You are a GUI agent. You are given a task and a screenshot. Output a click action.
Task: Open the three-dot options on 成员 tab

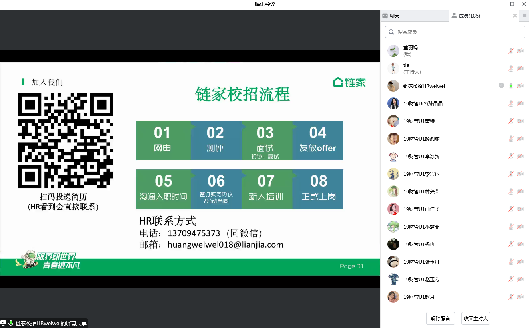click(509, 16)
